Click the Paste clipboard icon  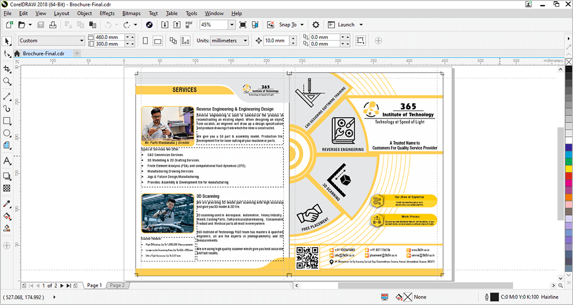pos(93,25)
